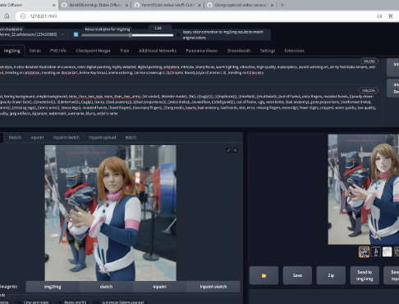Click into the positive prompt text area
The image size is (399, 304).
(190, 72)
